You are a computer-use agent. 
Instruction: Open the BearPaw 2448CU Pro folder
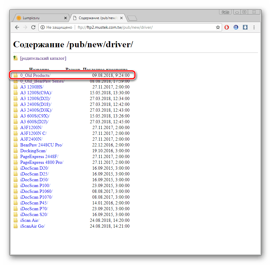click(41, 145)
